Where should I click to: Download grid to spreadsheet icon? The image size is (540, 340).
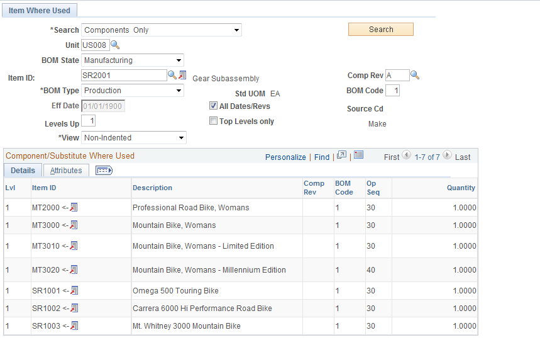pyautogui.click(x=358, y=155)
